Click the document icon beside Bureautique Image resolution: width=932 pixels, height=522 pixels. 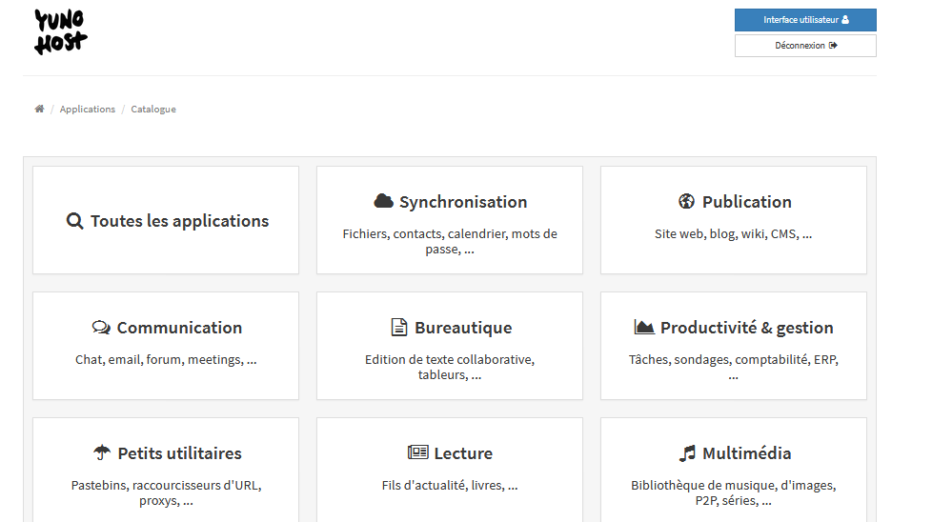click(399, 328)
